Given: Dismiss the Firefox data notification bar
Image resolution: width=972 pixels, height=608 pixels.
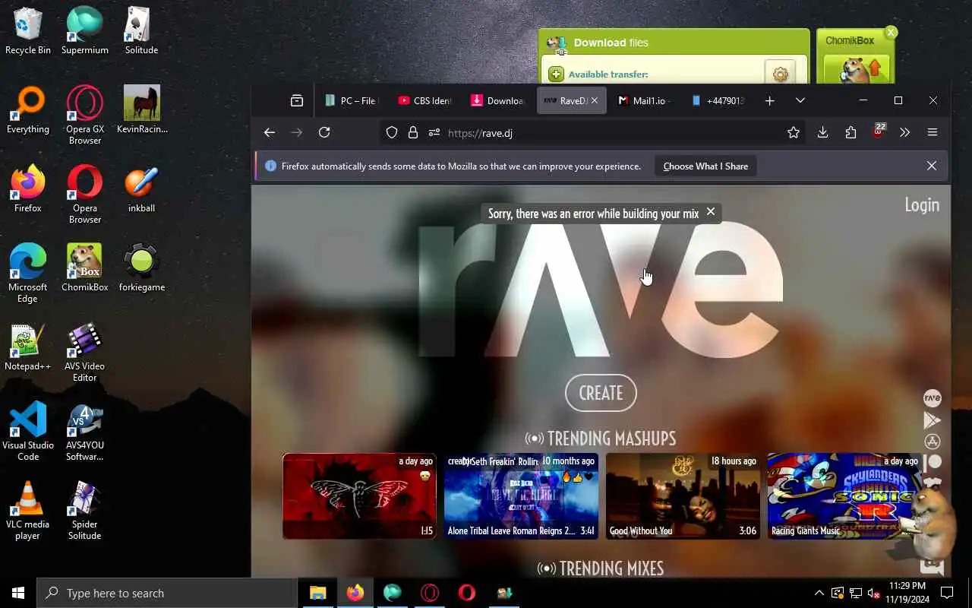Looking at the screenshot, I should tap(932, 166).
